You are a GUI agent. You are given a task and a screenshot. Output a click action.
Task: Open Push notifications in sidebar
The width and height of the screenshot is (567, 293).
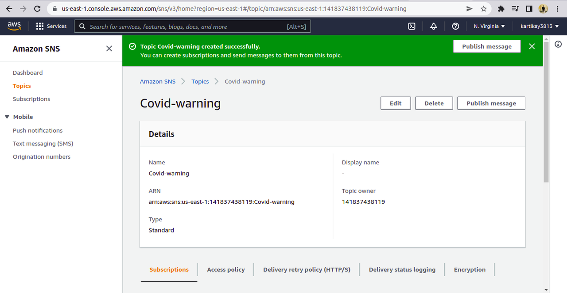[38, 130]
